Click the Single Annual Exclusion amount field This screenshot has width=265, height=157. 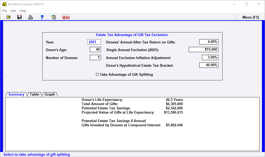[204, 50]
